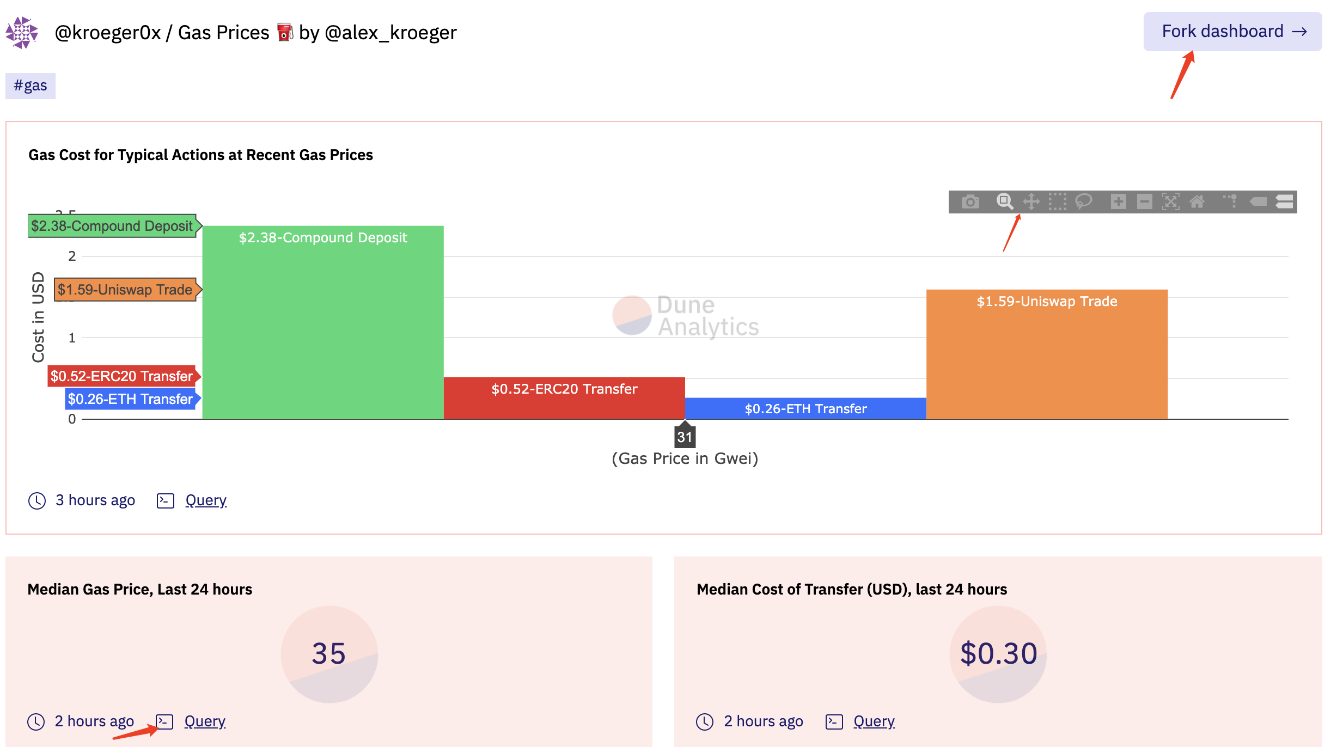Click the Zoom Out minus icon
The width and height of the screenshot is (1343, 747).
click(1144, 202)
